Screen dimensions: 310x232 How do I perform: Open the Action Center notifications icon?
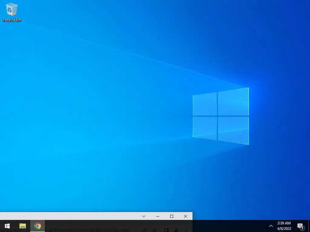301,226
